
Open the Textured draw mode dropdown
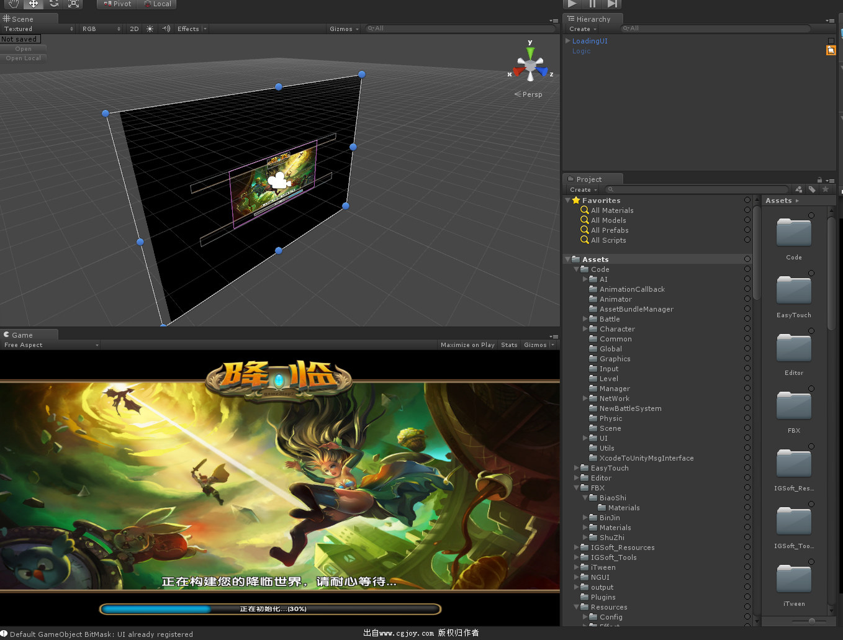click(x=38, y=29)
